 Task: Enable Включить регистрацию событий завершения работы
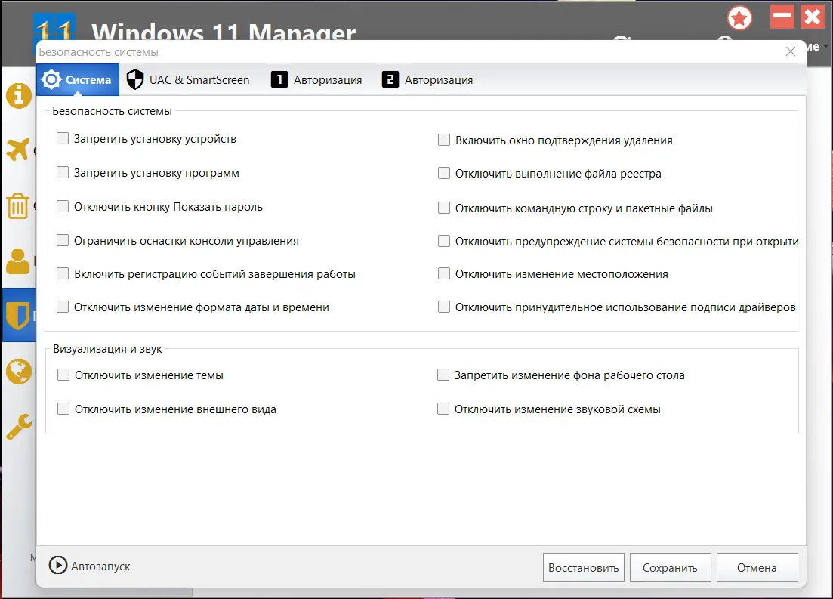tap(63, 273)
